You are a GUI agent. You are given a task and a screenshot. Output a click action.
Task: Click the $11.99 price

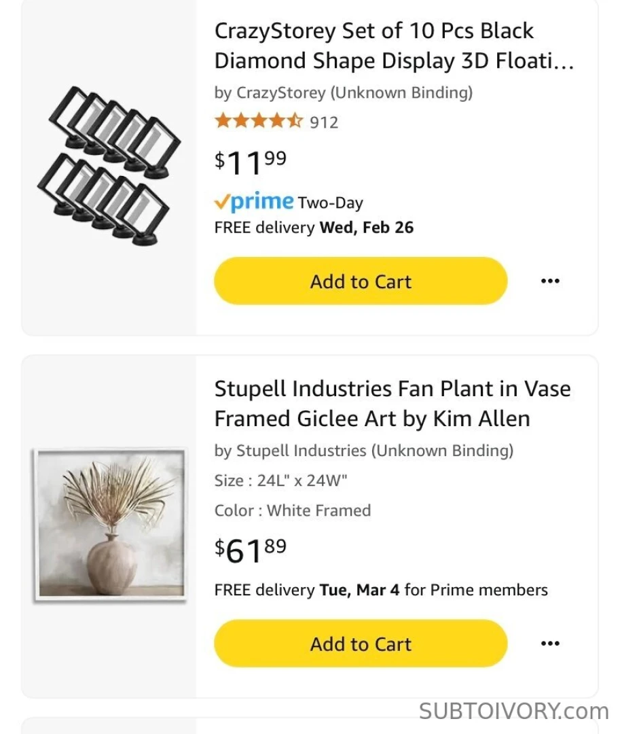(251, 162)
